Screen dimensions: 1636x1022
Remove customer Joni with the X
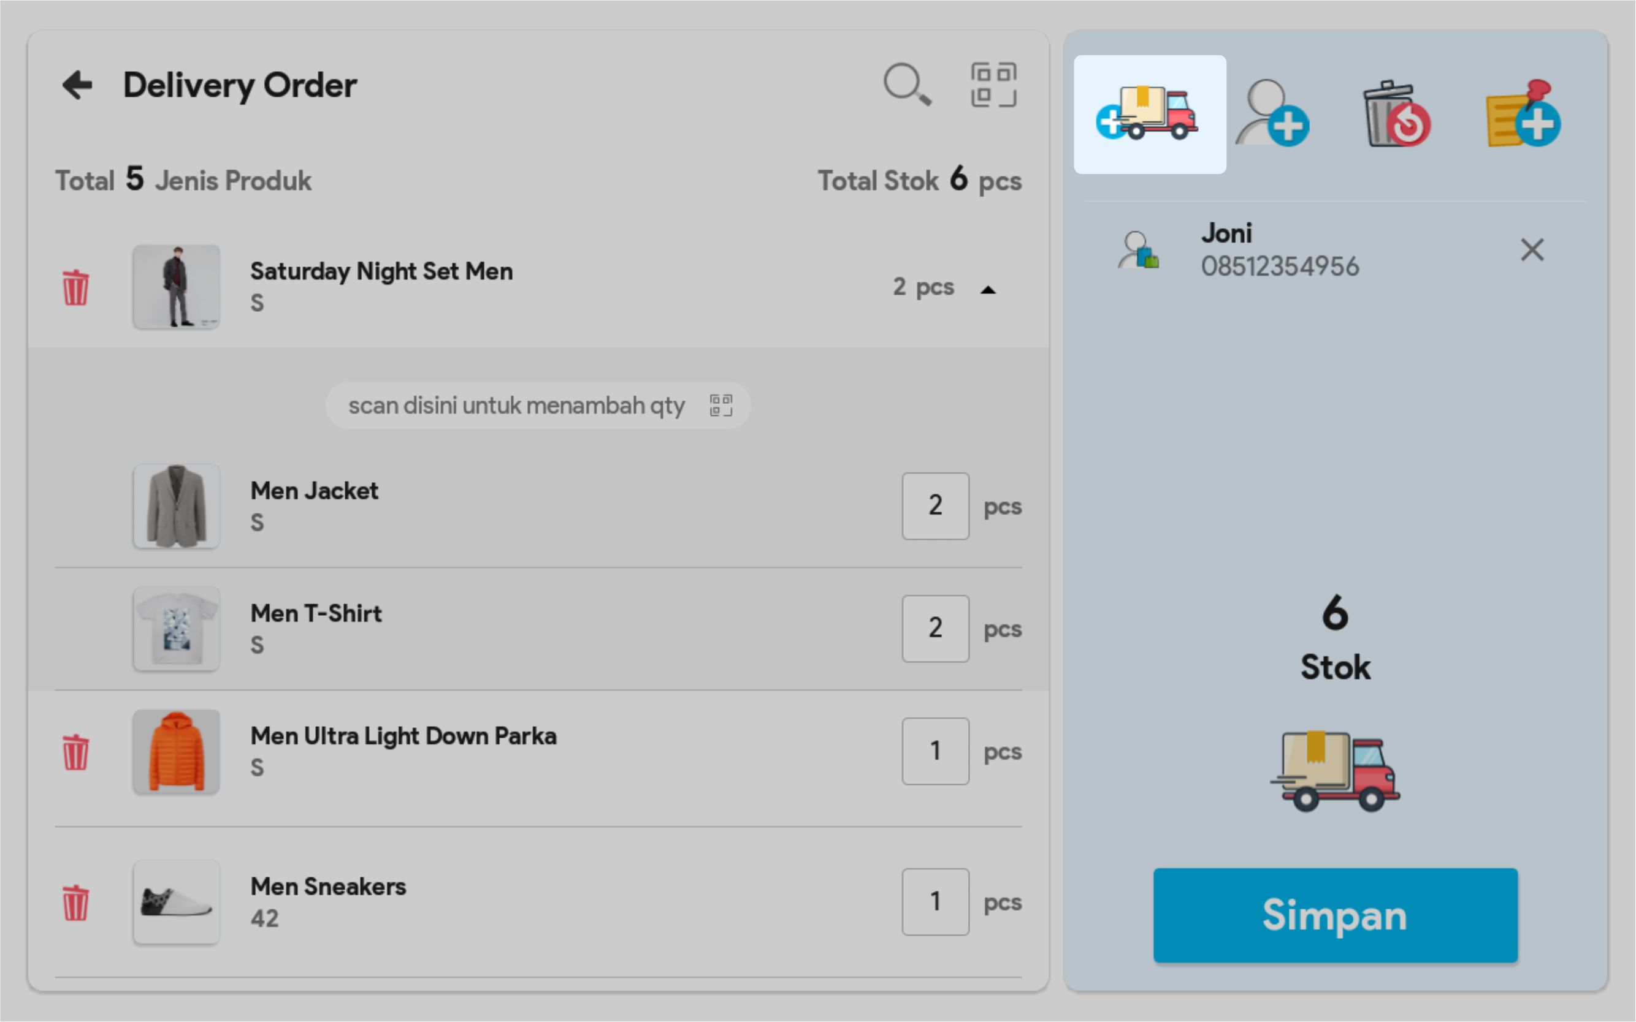click(1532, 249)
